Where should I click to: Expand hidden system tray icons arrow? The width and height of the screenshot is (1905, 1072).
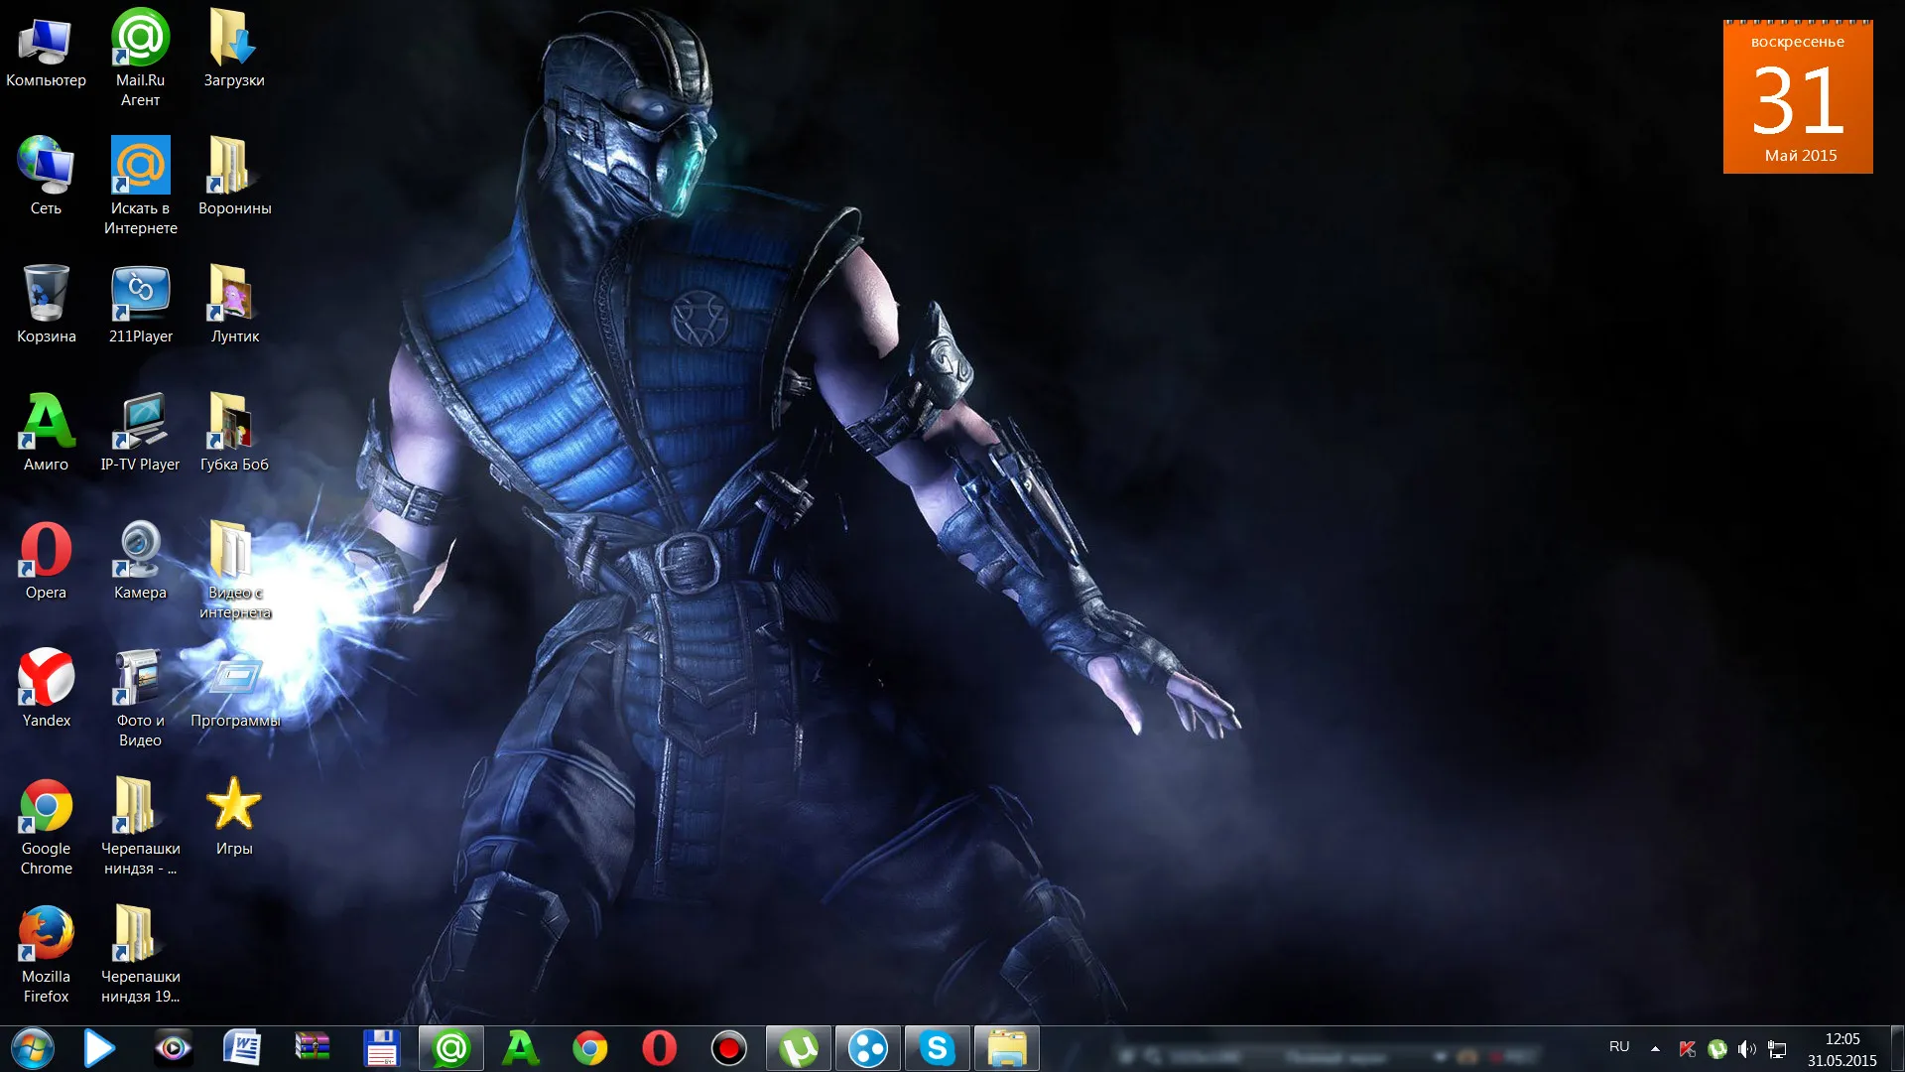click(1655, 1049)
